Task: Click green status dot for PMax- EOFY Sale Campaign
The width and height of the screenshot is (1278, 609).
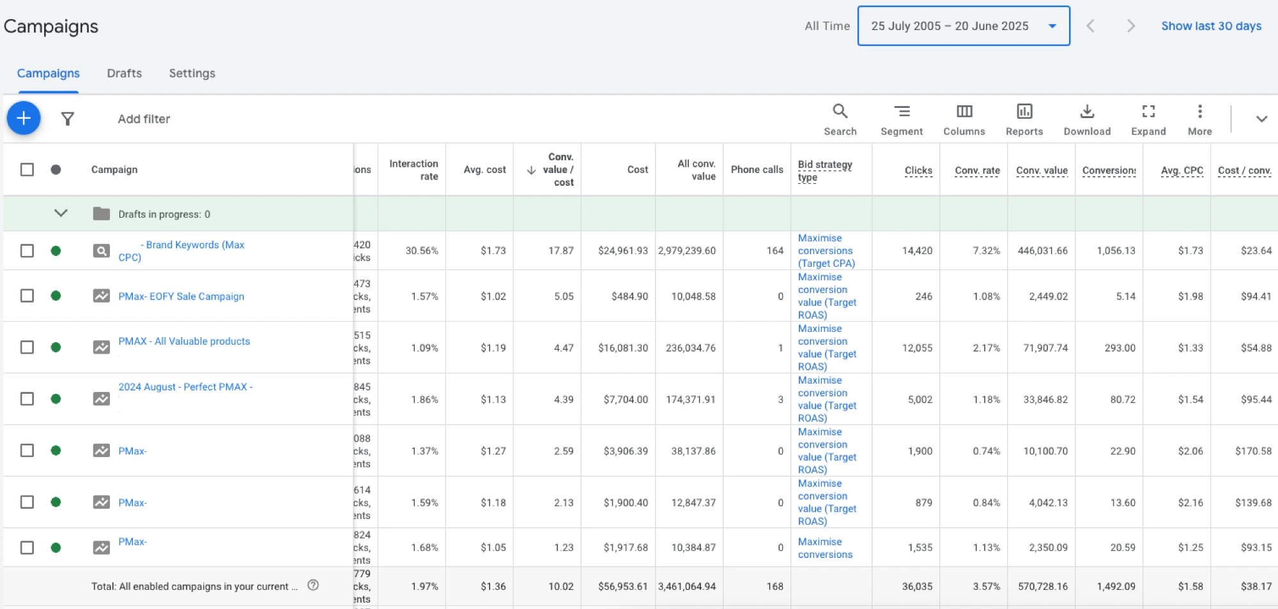Action: (56, 296)
